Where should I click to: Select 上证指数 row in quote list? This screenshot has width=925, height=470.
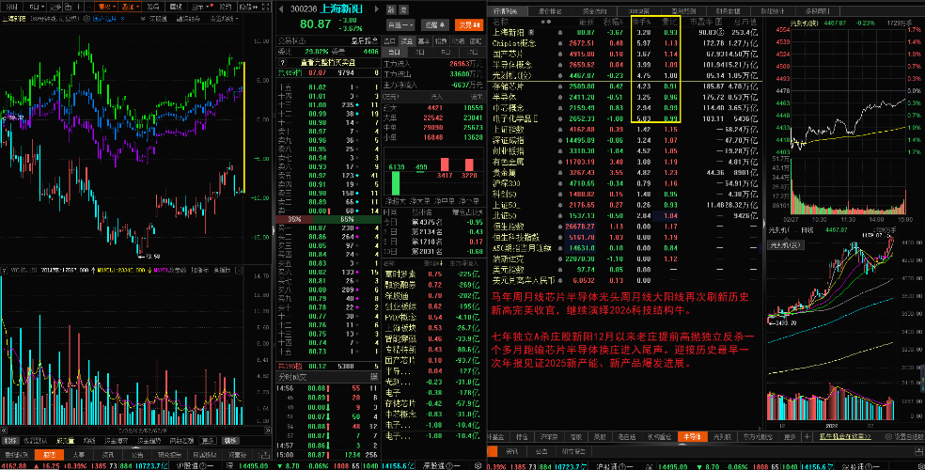point(625,129)
